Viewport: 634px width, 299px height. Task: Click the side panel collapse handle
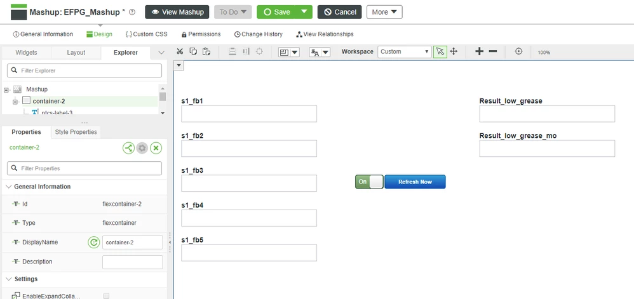pyautogui.click(x=170, y=243)
